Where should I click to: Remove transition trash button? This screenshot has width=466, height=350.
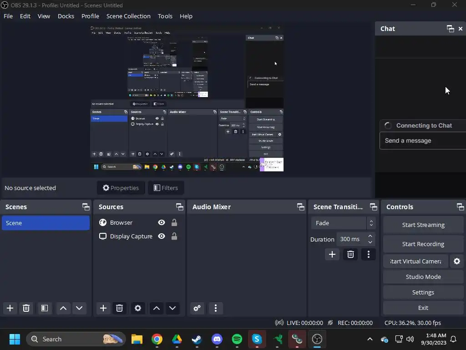(x=350, y=254)
